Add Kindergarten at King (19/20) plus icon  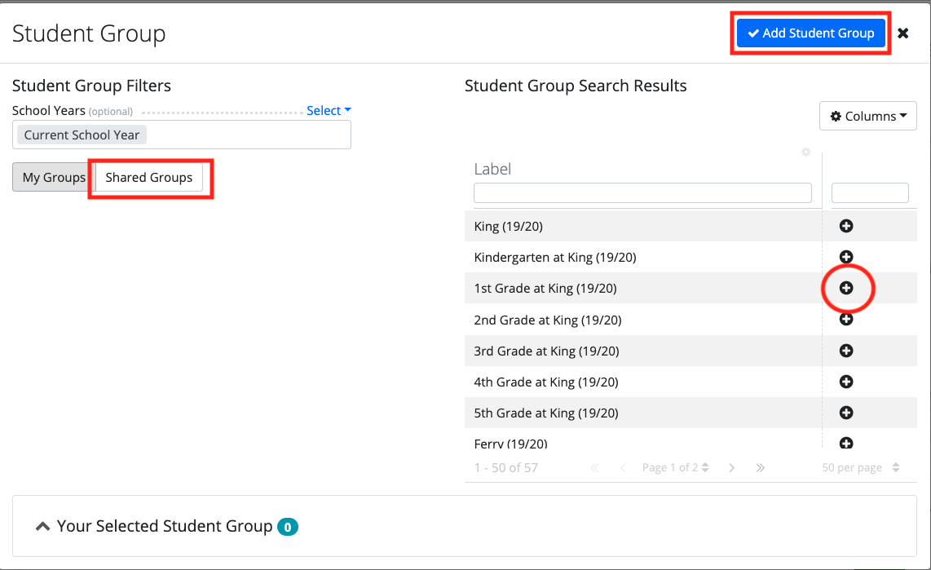pos(846,257)
